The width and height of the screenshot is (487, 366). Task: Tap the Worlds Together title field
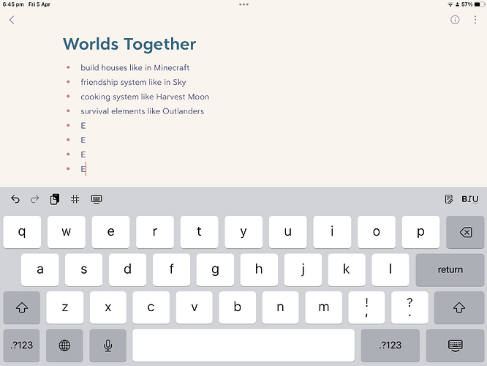point(129,44)
